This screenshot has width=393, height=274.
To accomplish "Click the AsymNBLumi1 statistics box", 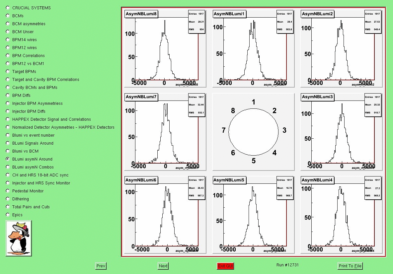I will (x=285, y=22).
